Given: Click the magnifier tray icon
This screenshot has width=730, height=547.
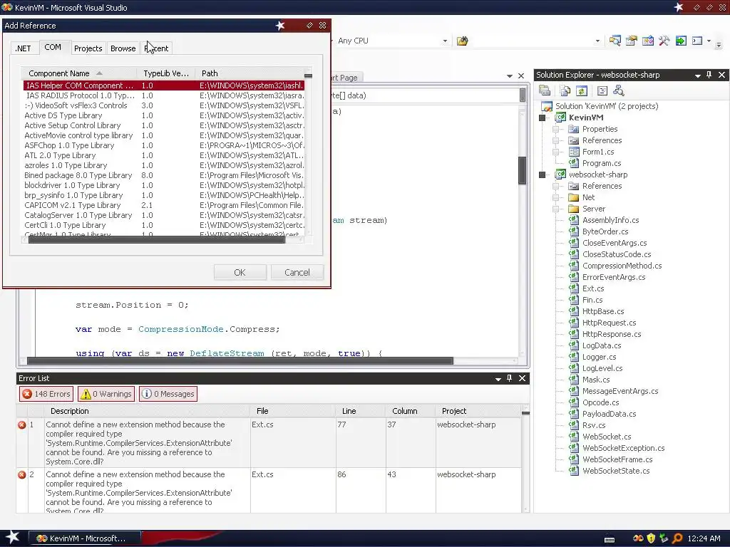Looking at the screenshot, I should coord(677,538).
